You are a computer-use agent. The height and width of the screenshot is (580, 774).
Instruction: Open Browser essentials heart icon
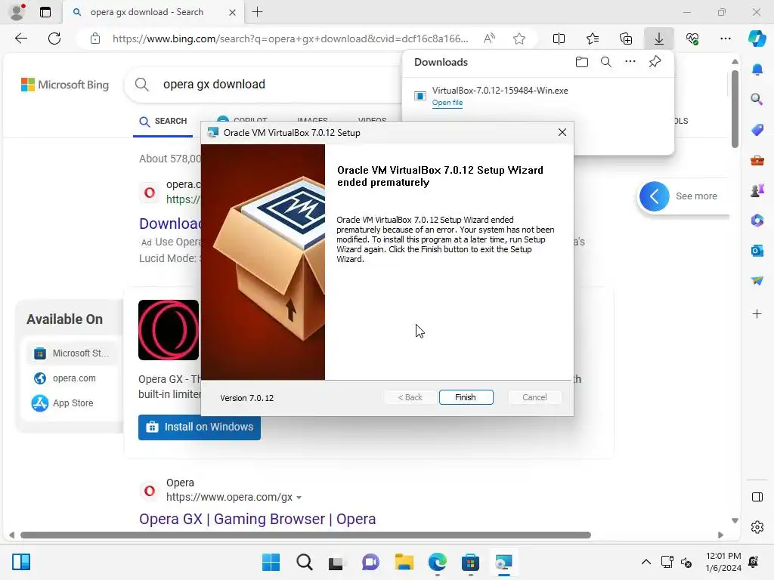pyautogui.click(x=692, y=39)
